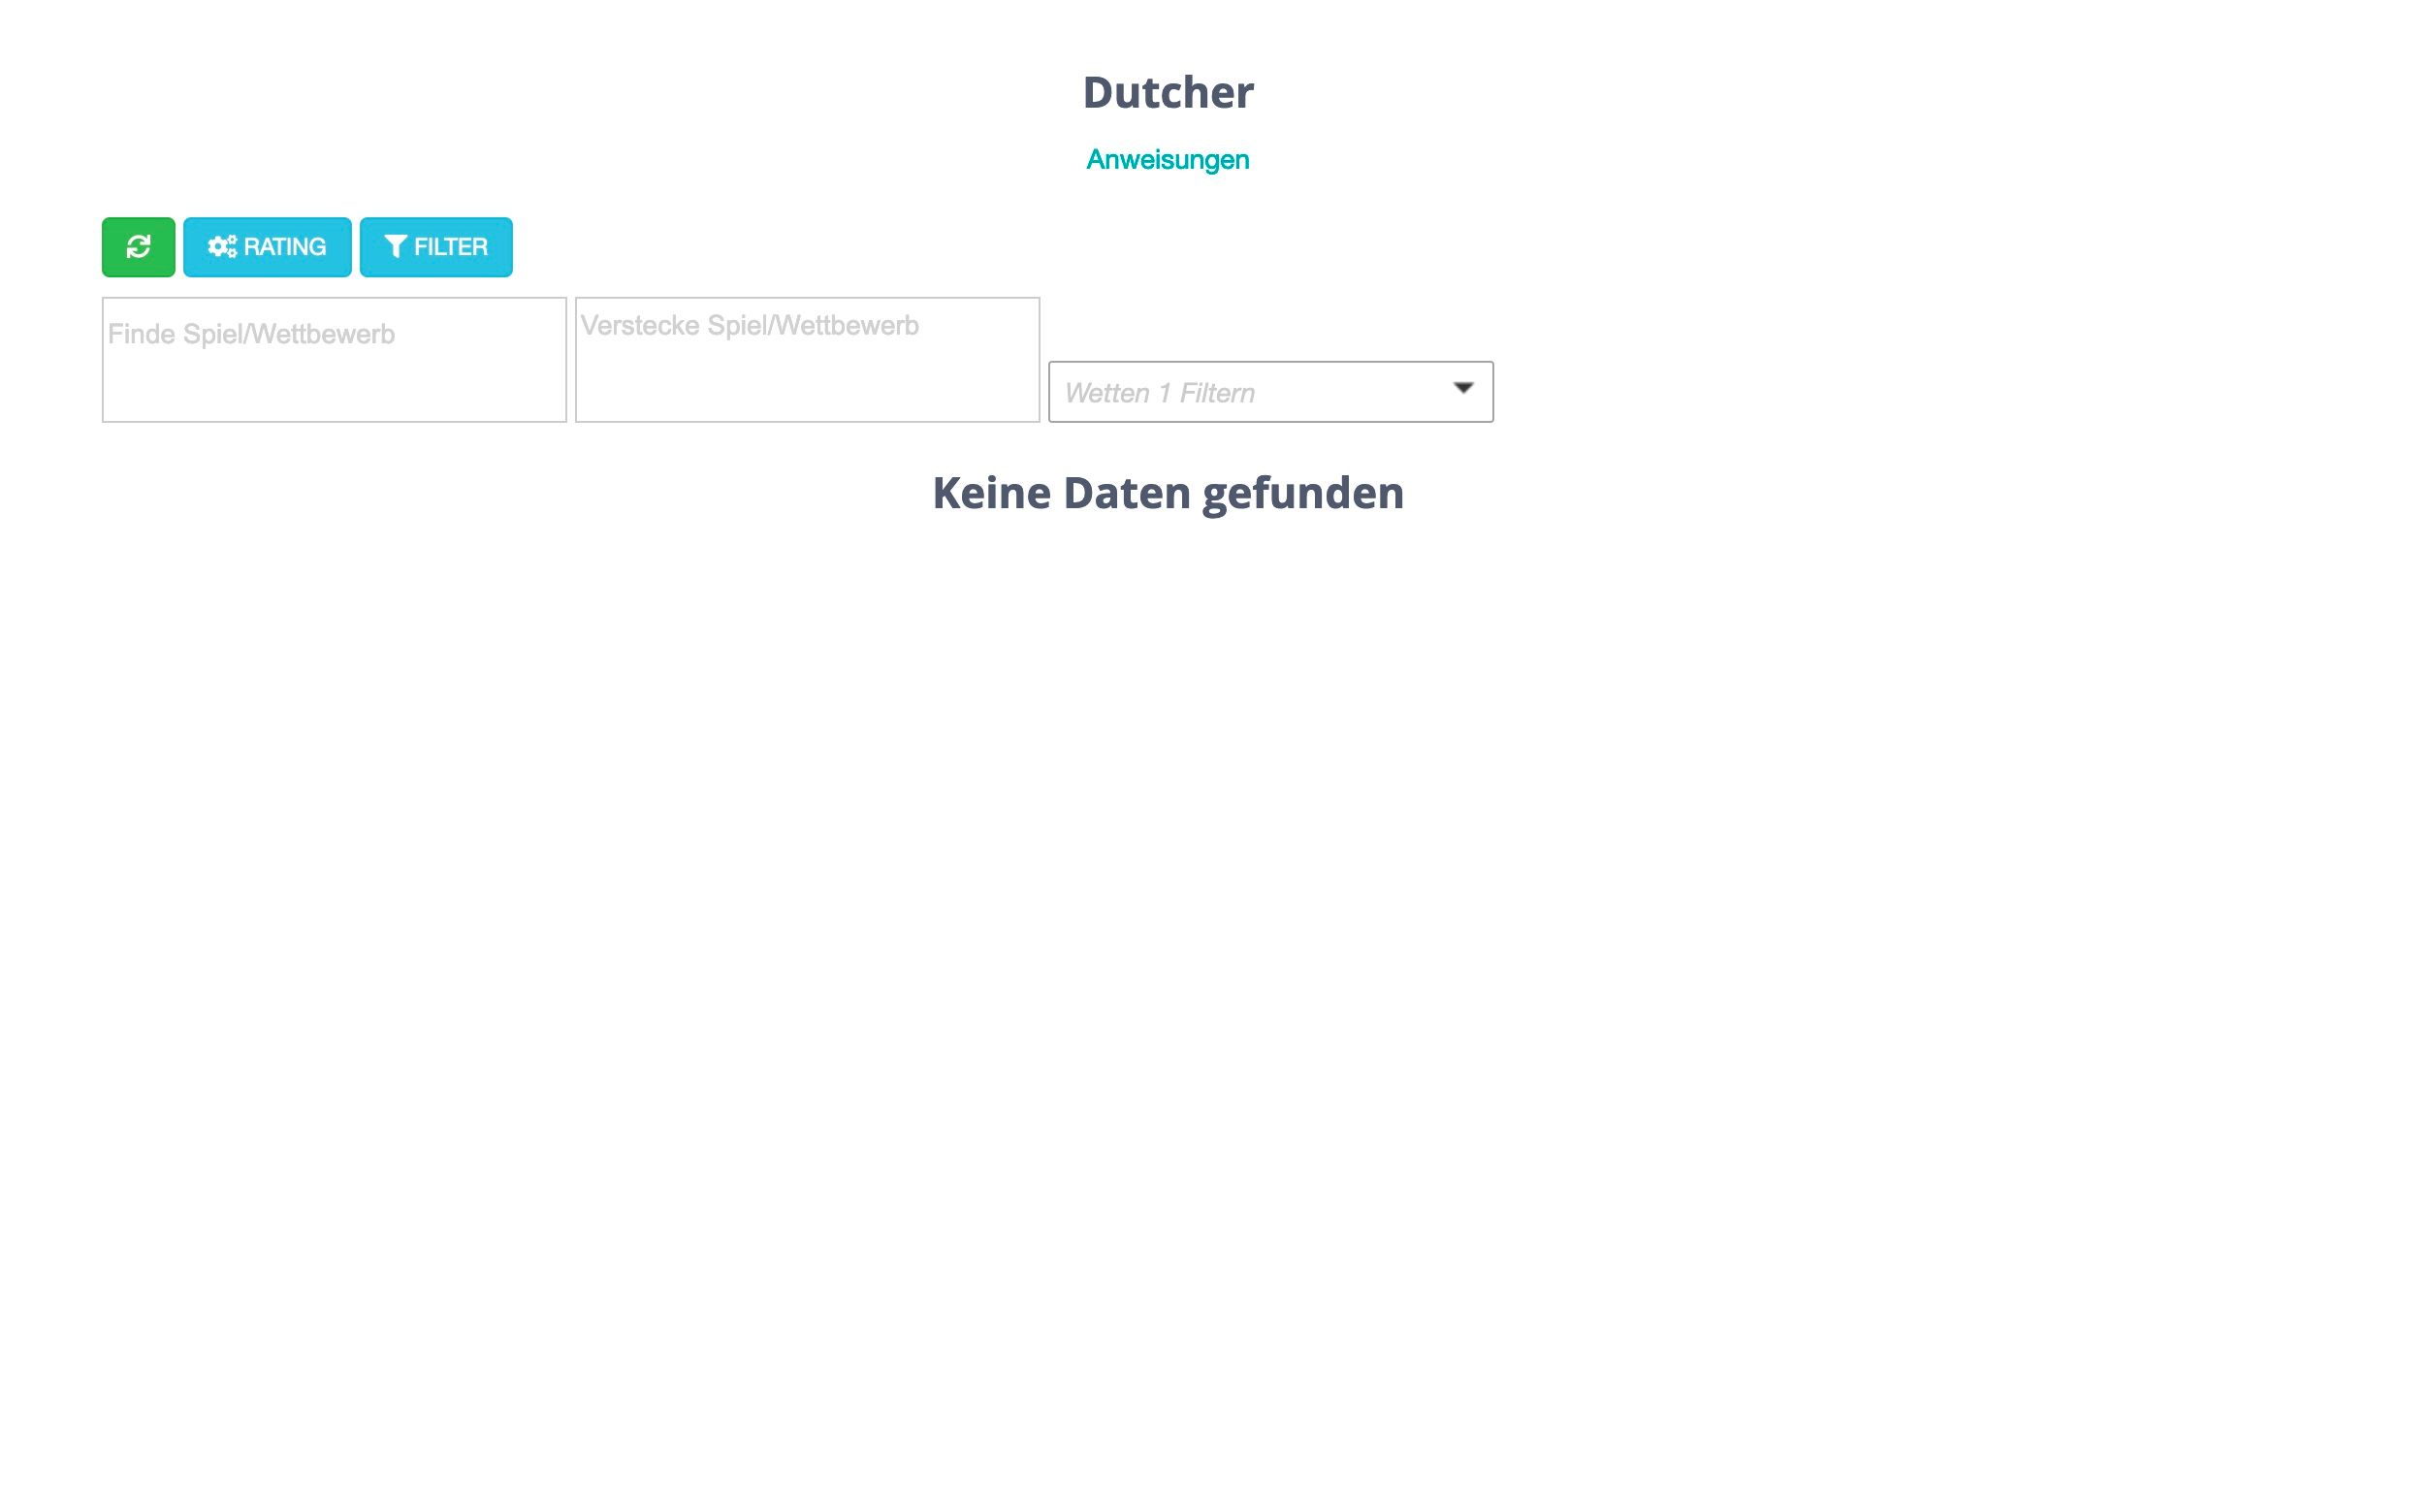Screen dimensions: 2434x1511
Task: Click the Finde Spiel/Wettbewerb placeholder text
Action: pos(251,335)
